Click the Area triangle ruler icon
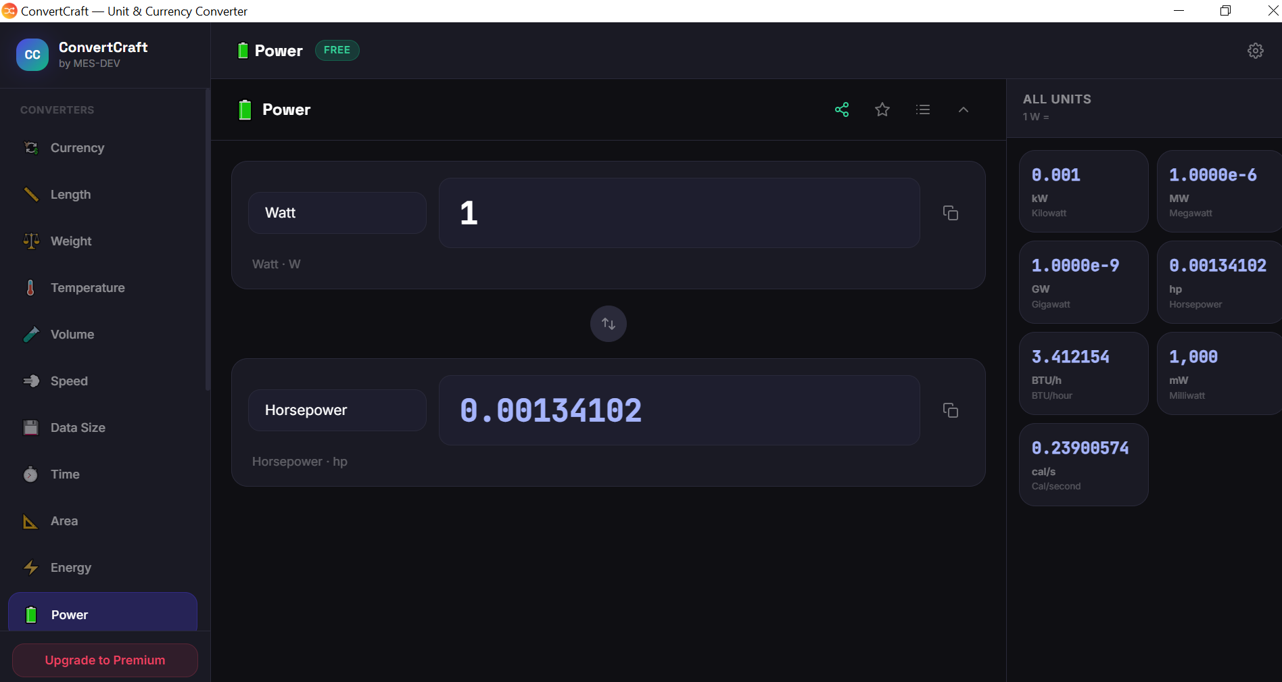 click(31, 521)
